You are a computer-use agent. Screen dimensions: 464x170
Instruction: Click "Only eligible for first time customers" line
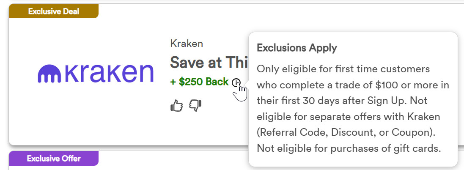343,69
